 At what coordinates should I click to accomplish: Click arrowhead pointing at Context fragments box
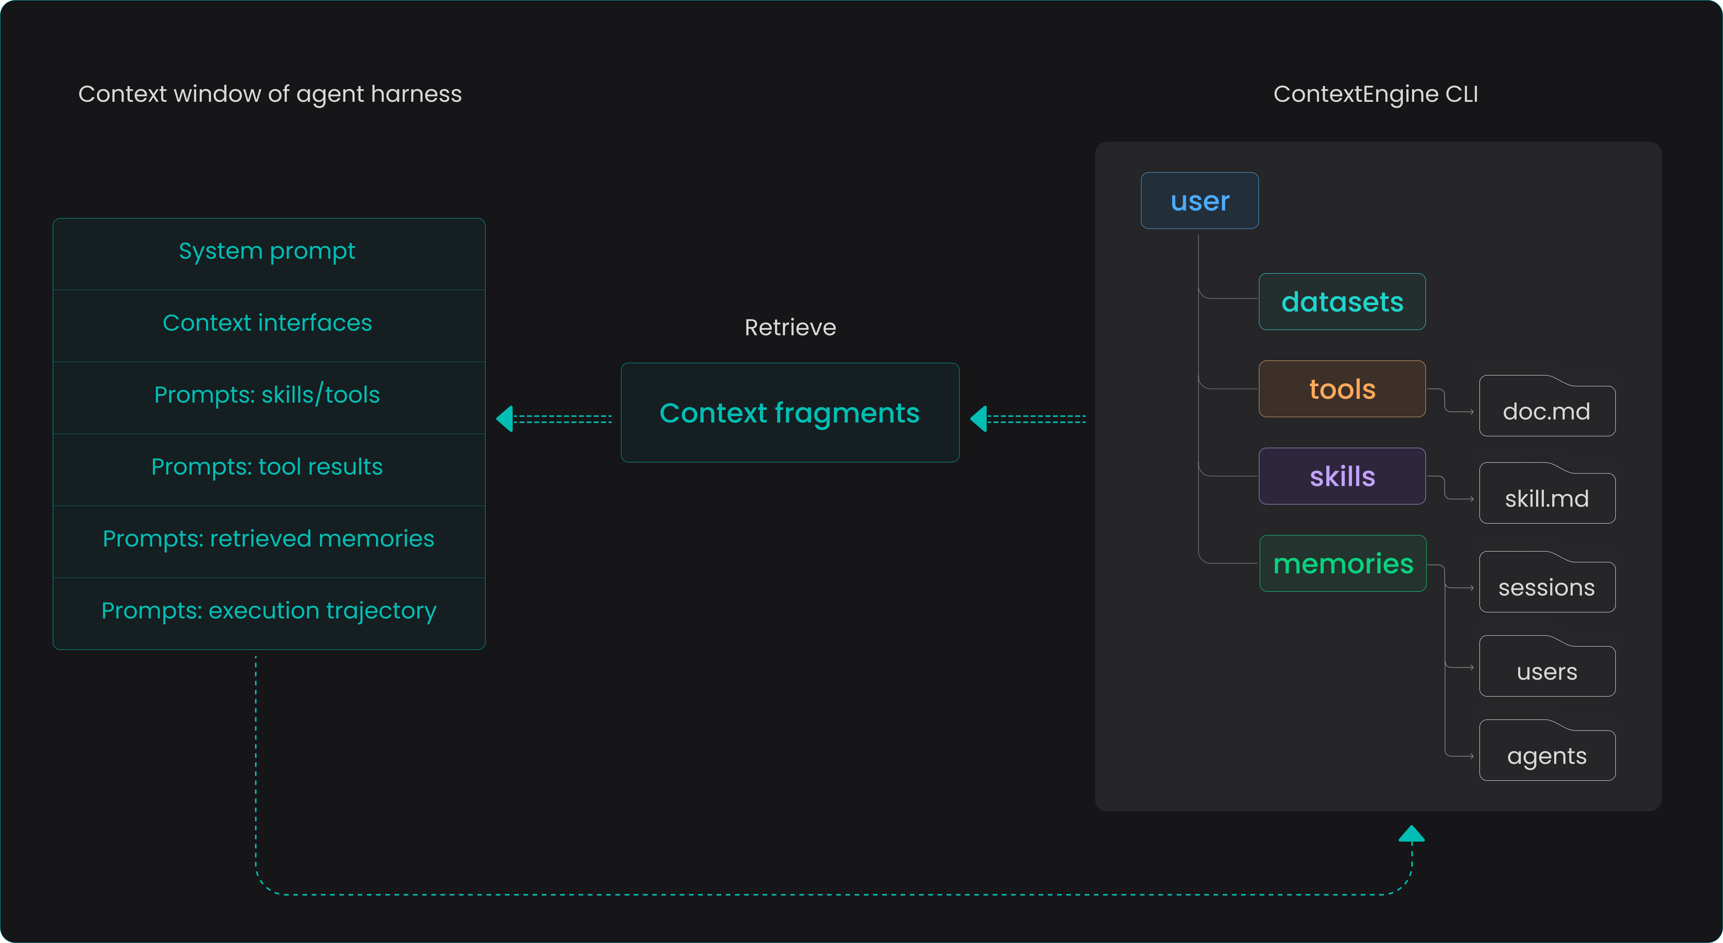[x=979, y=419]
